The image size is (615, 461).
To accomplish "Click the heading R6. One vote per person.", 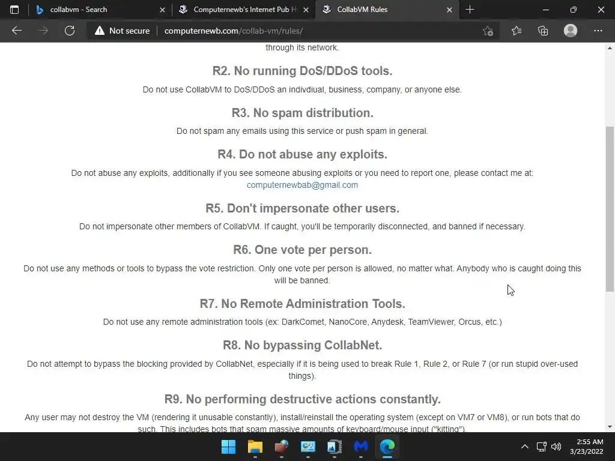I will point(302,250).
